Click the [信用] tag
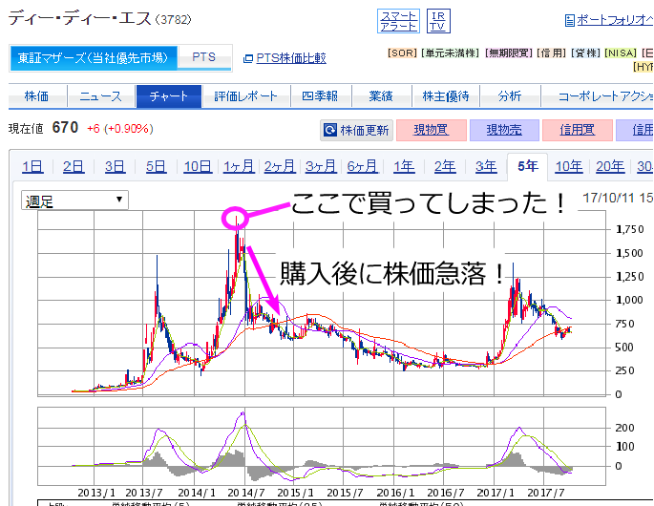 [x=552, y=53]
